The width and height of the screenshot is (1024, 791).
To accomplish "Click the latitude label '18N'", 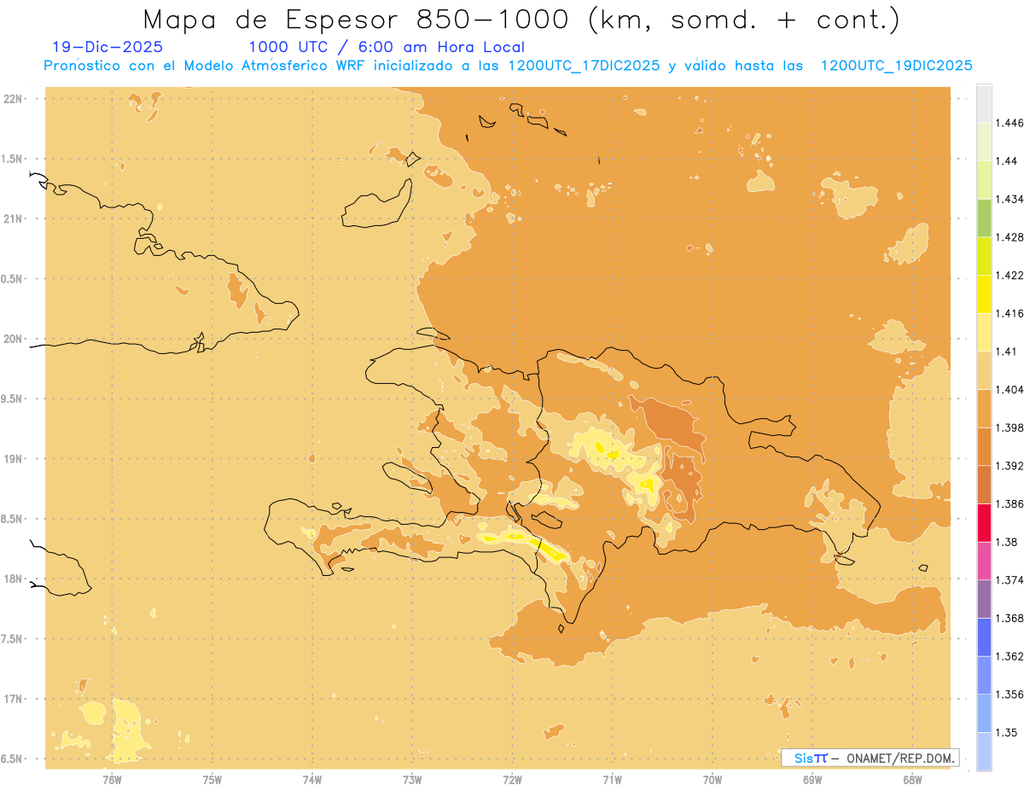I will (x=13, y=579).
